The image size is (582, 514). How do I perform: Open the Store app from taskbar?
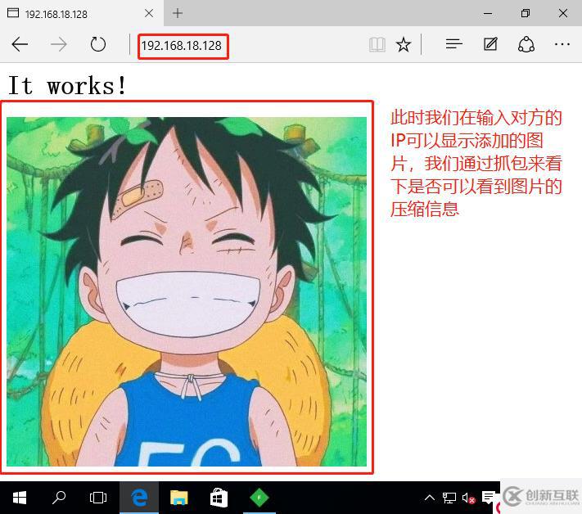click(x=219, y=498)
